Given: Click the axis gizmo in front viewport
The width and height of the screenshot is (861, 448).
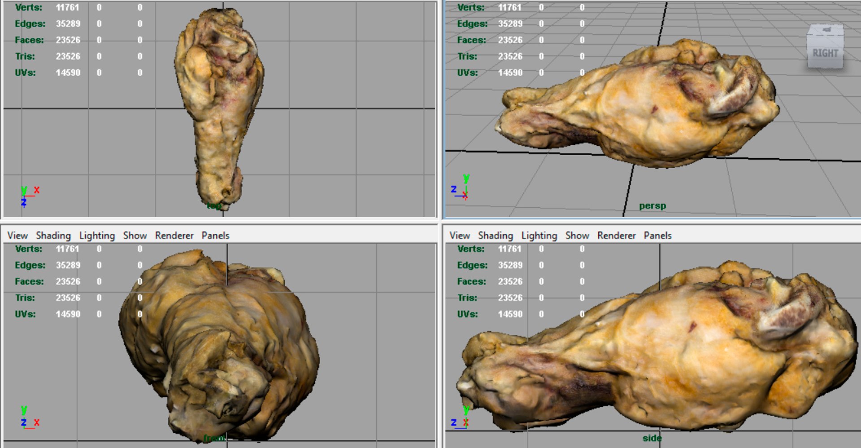Looking at the screenshot, I should pos(30,418).
